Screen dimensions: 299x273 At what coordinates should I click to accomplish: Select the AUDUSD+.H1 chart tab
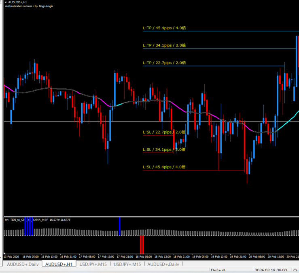[x=59, y=264]
